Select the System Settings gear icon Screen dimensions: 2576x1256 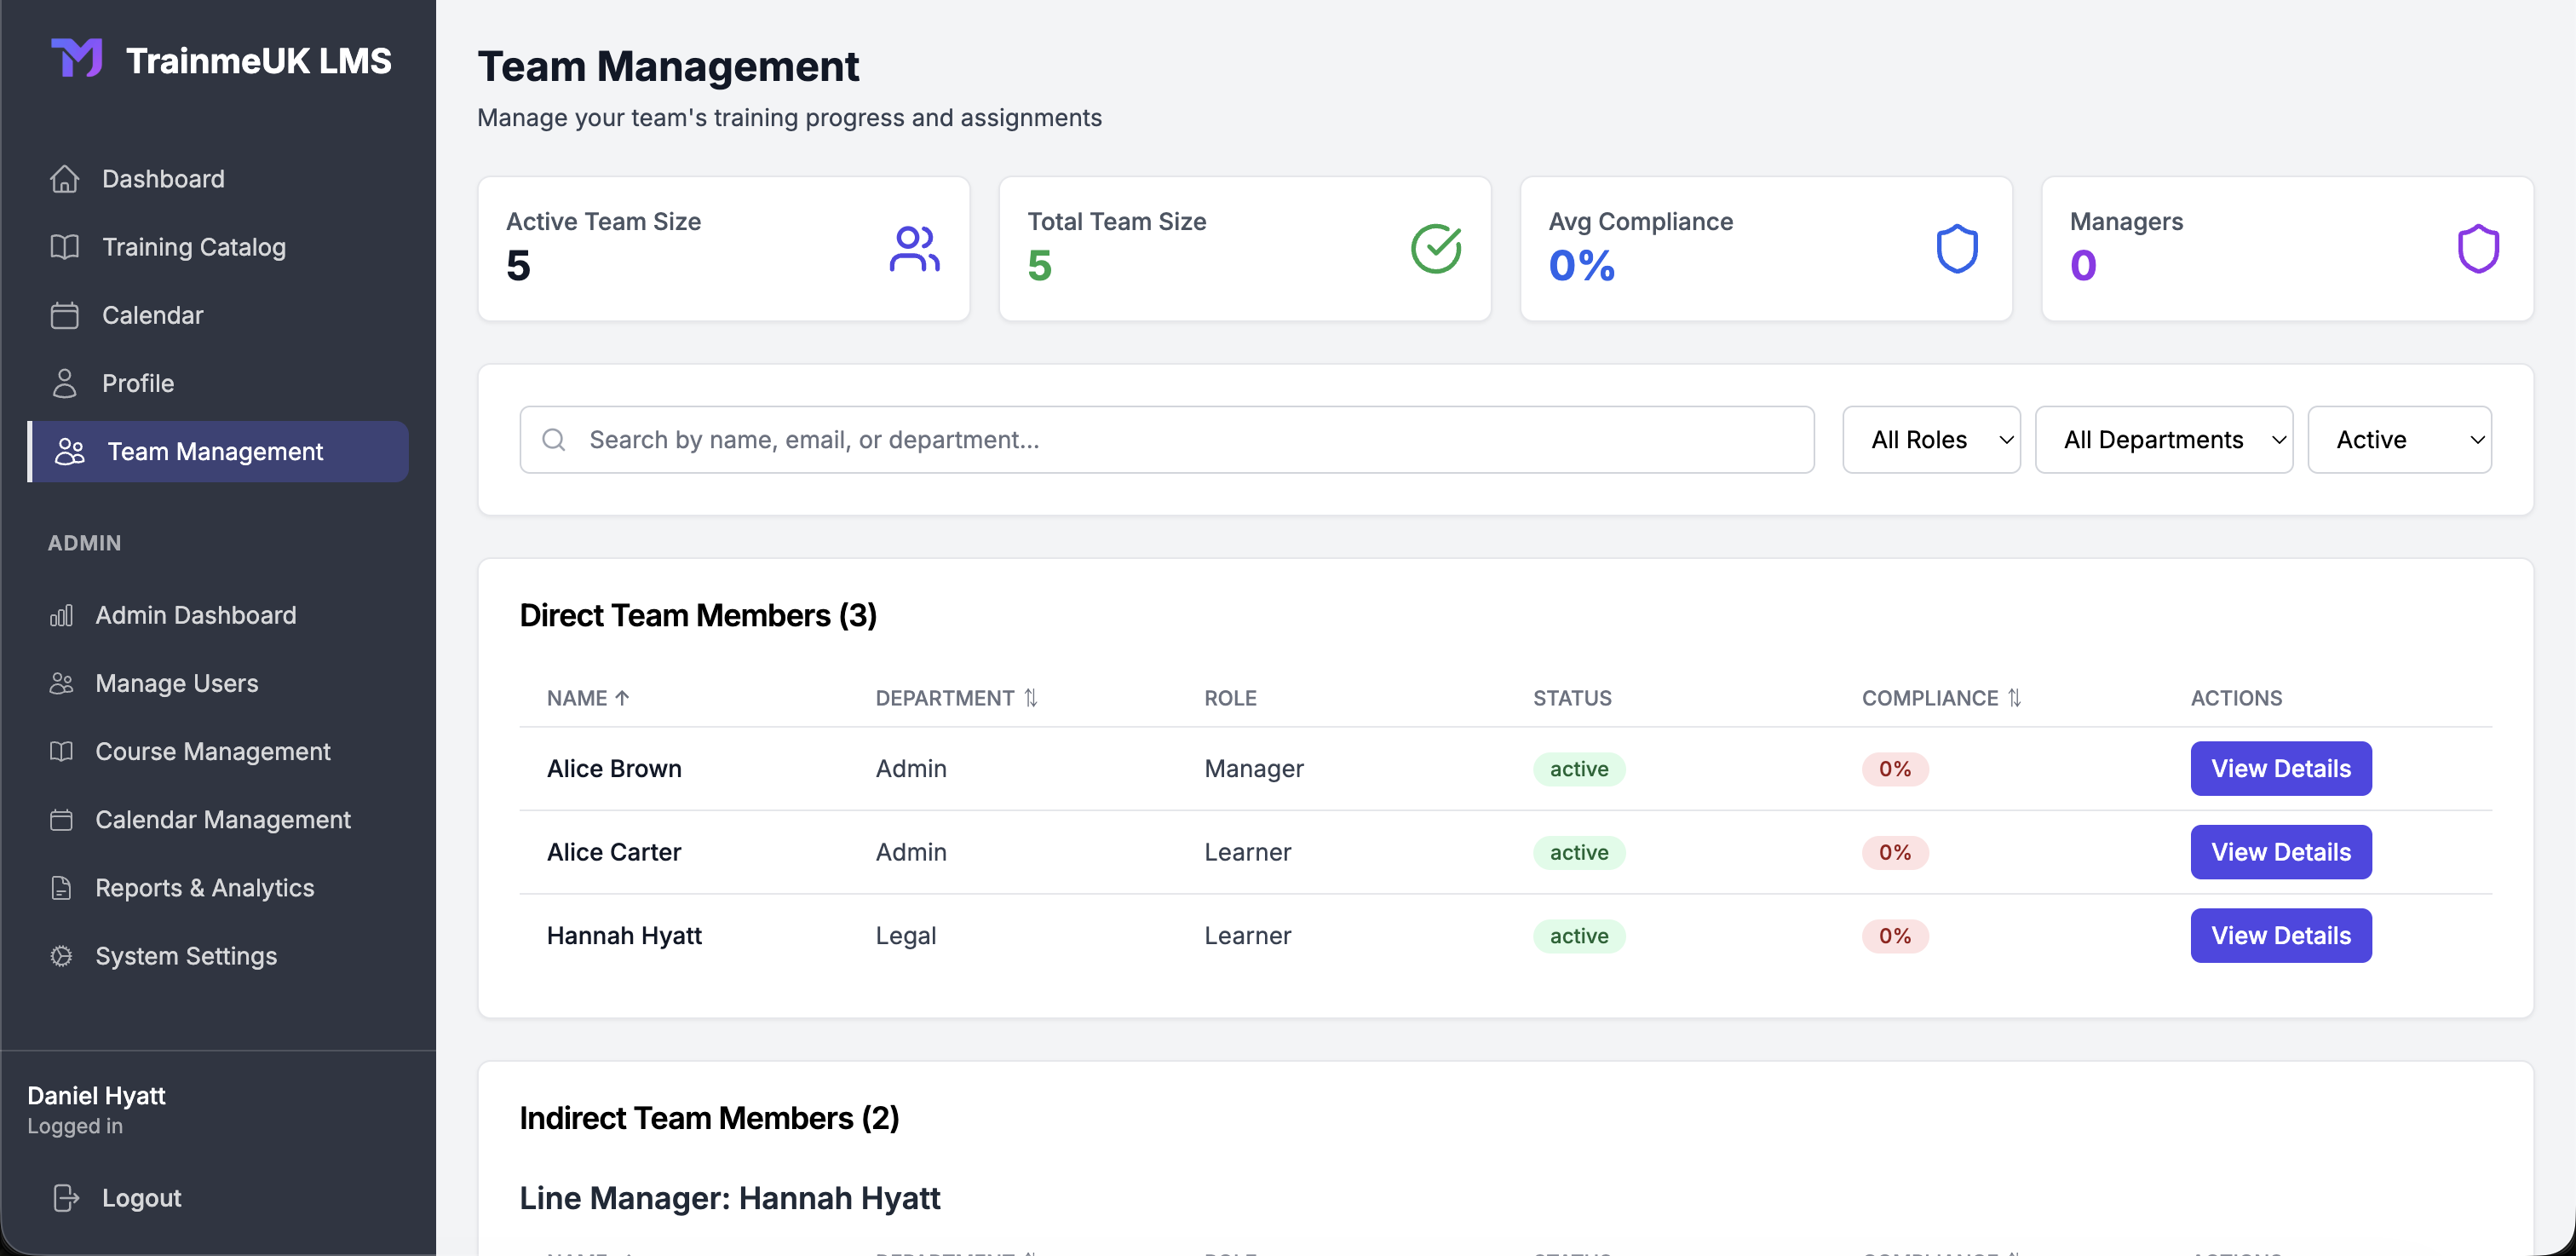point(61,956)
